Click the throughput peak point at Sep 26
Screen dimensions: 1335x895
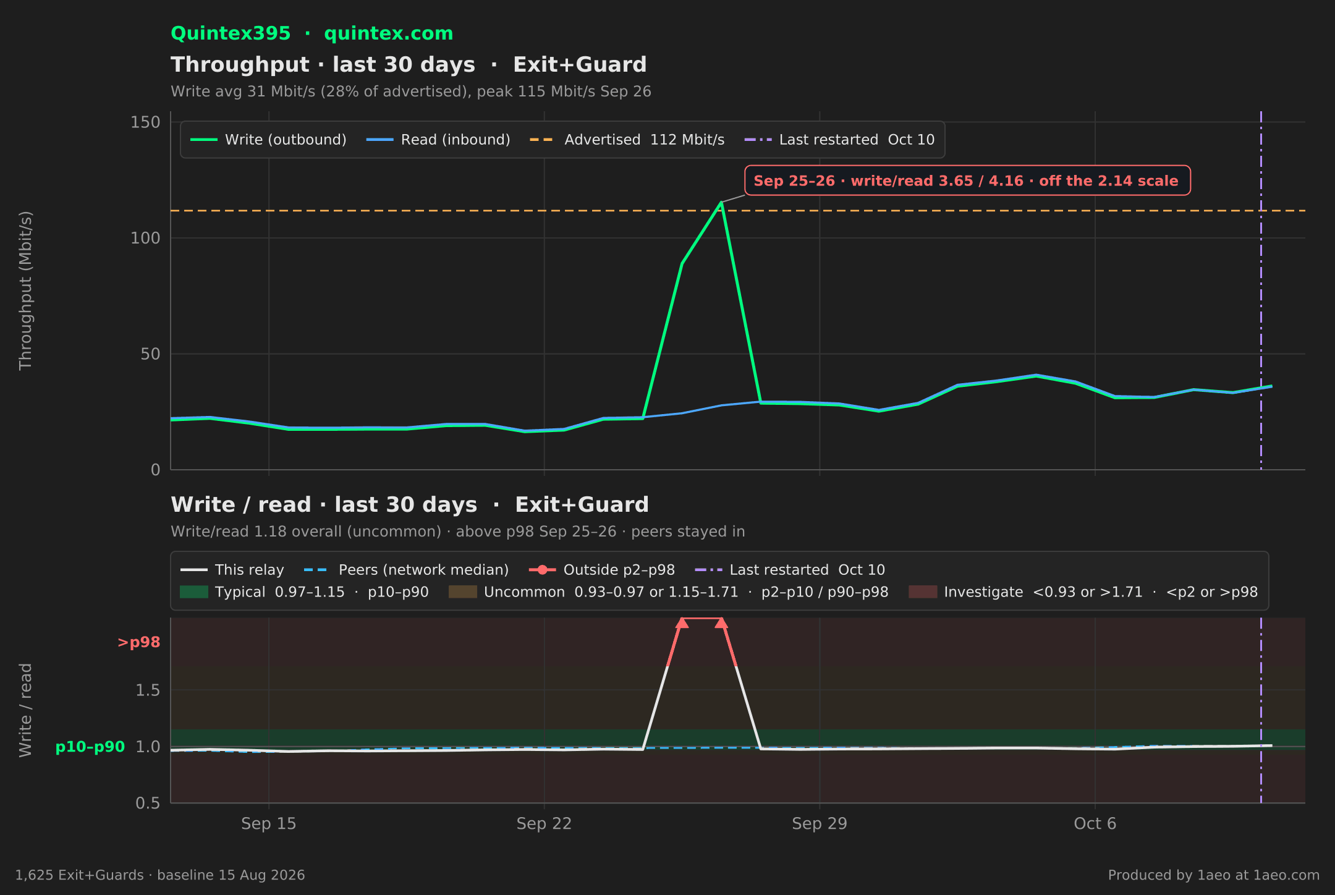tap(721, 202)
